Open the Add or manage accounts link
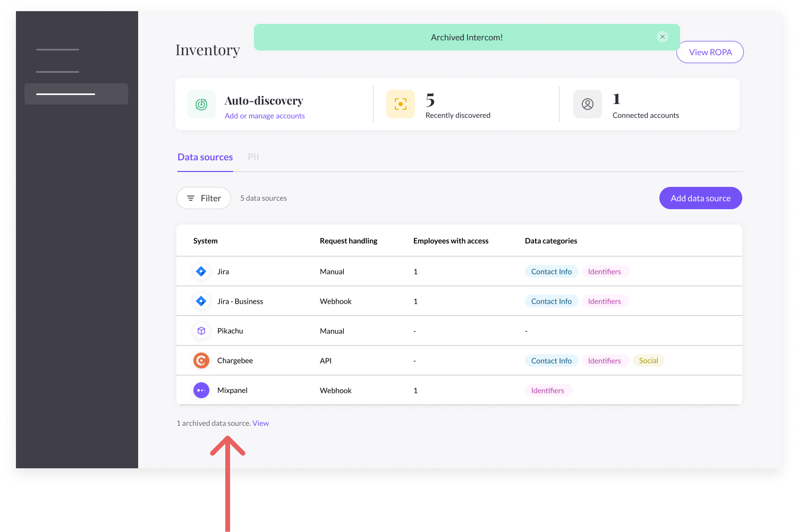Viewport: 797px width, 532px height. pos(265,116)
